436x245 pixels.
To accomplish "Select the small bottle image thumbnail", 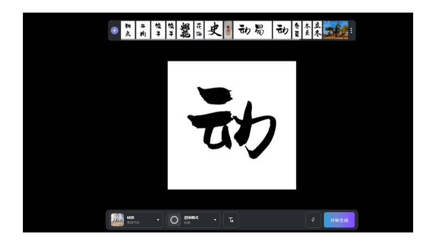I will click(228, 31).
